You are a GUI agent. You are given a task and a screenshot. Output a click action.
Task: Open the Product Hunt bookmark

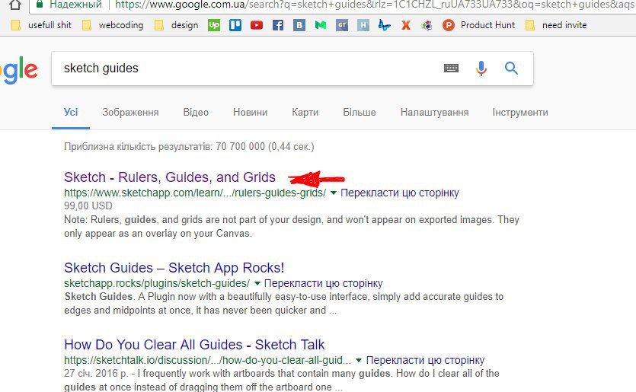pos(478,25)
